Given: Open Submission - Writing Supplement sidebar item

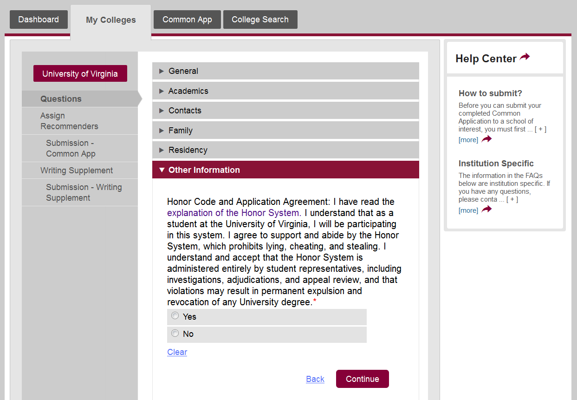Looking at the screenshot, I should pyautogui.click(x=80, y=193).
